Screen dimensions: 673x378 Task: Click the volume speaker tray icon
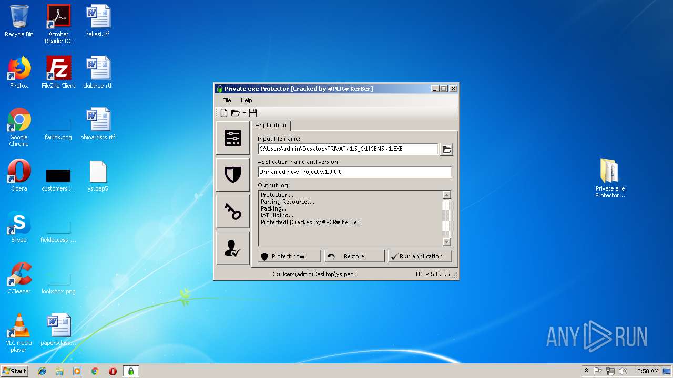point(623,371)
